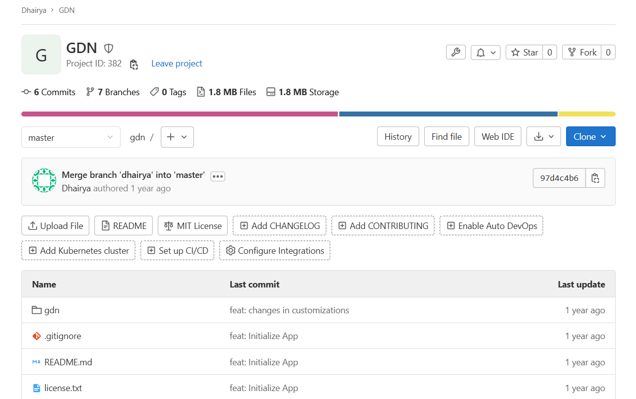Expand the plus add-file dropdown
Image resolution: width=636 pixels, height=399 pixels.
pyautogui.click(x=177, y=137)
